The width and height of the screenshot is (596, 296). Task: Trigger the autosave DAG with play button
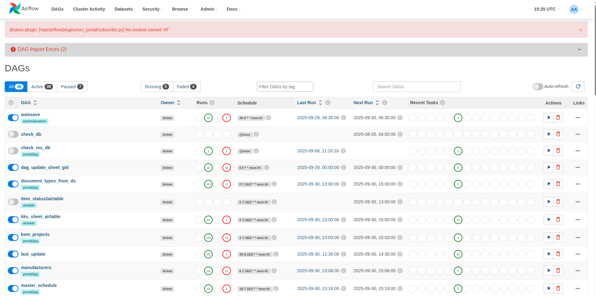548,118
